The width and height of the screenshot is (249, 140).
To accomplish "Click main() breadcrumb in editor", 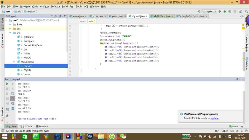I will 92,21.
